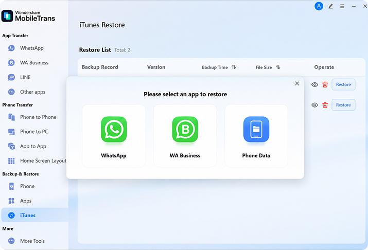Click the Restore List heading

[x=95, y=50]
